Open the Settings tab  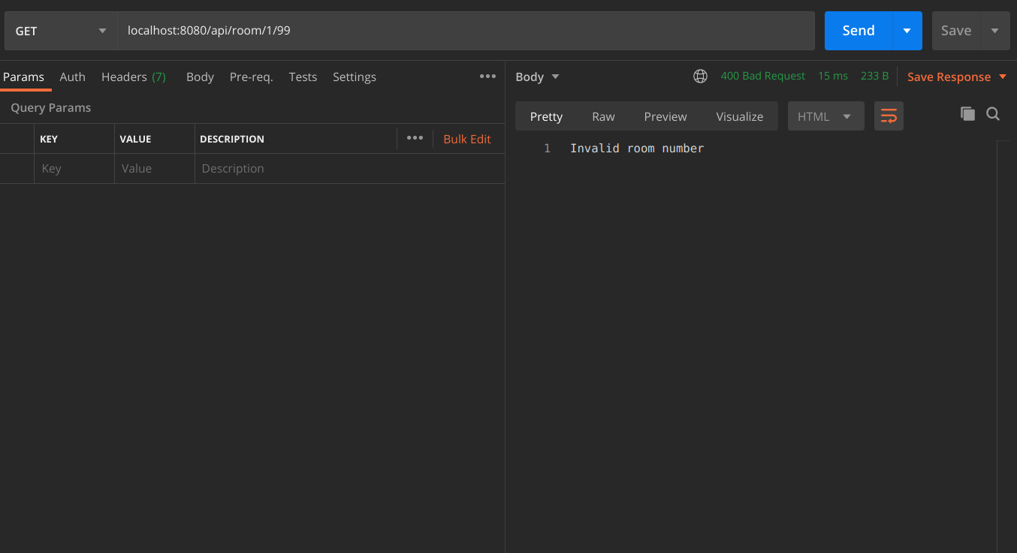click(355, 77)
